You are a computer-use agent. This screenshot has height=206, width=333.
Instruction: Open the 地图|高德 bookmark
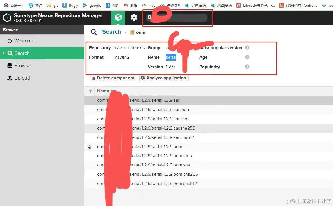pos(221,5)
